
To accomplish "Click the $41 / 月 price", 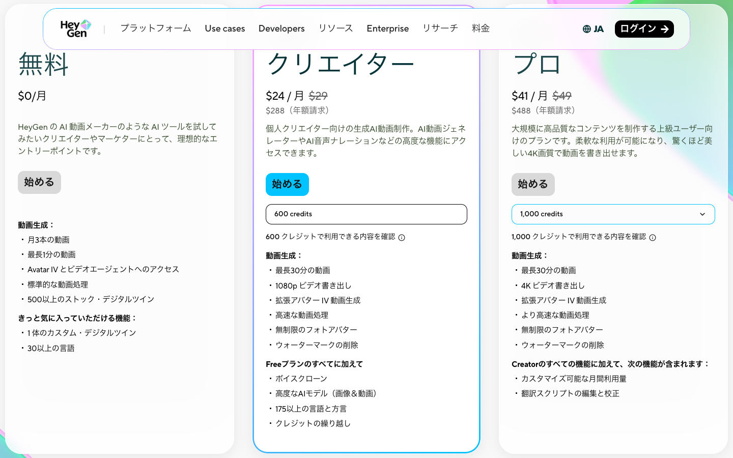I will (530, 96).
